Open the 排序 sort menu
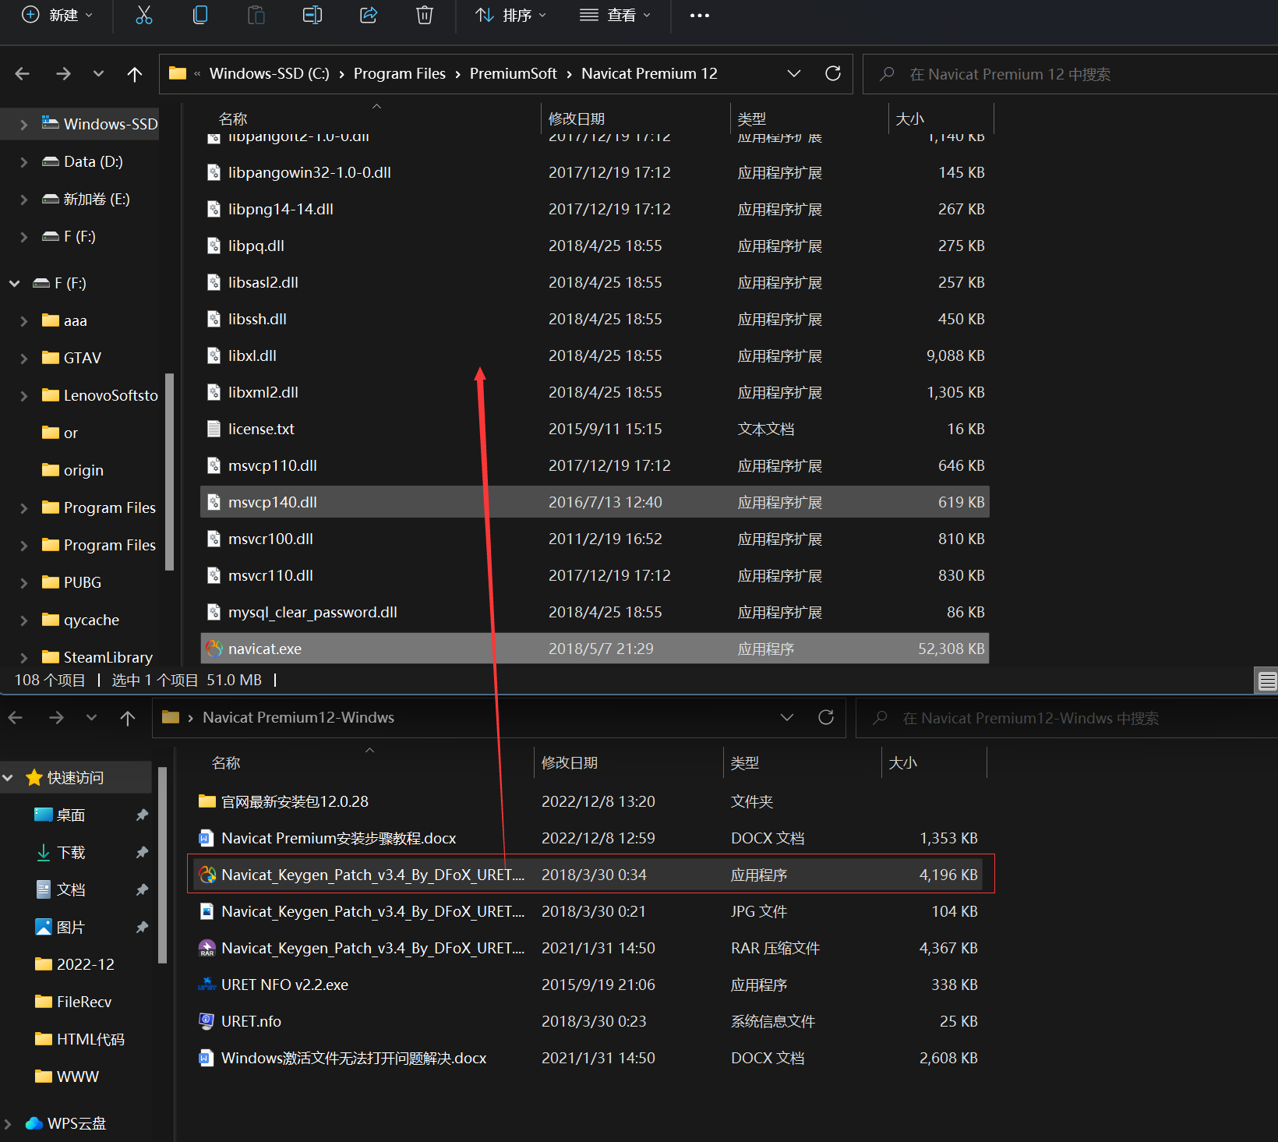 coord(511,15)
